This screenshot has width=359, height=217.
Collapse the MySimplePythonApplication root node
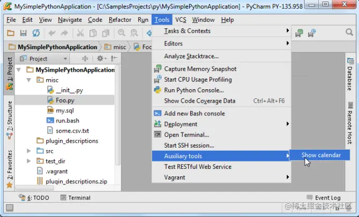click(19, 69)
